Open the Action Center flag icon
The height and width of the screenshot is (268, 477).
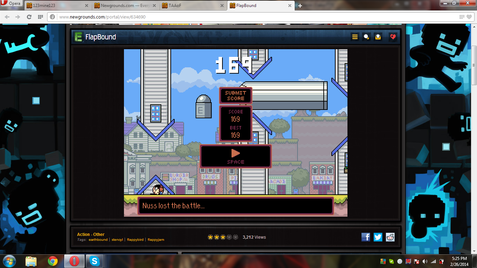(x=417, y=261)
